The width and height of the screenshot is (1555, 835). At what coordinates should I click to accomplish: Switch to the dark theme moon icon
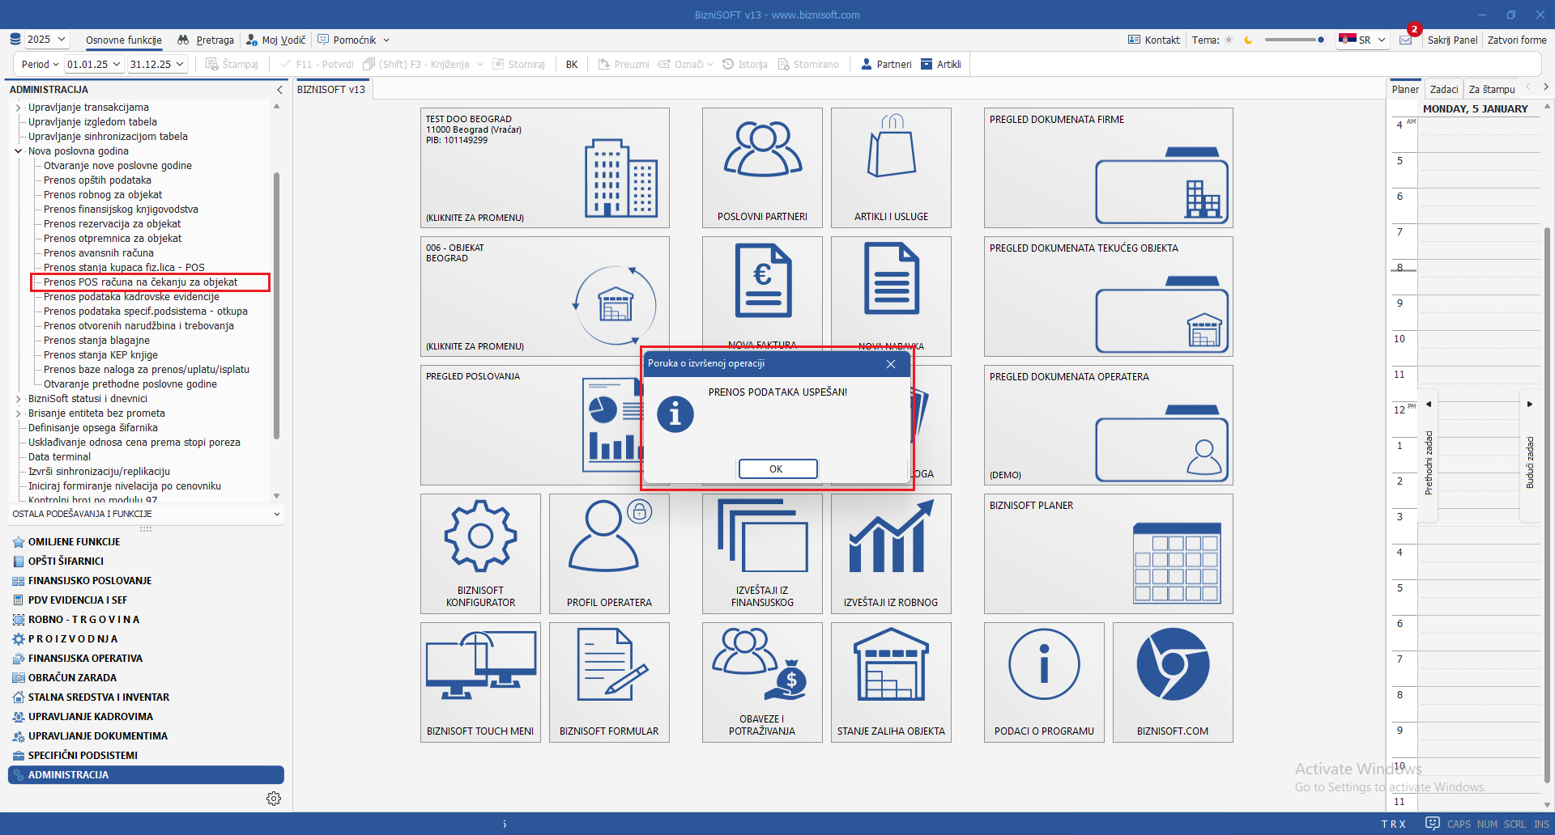[x=1248, y=40]
